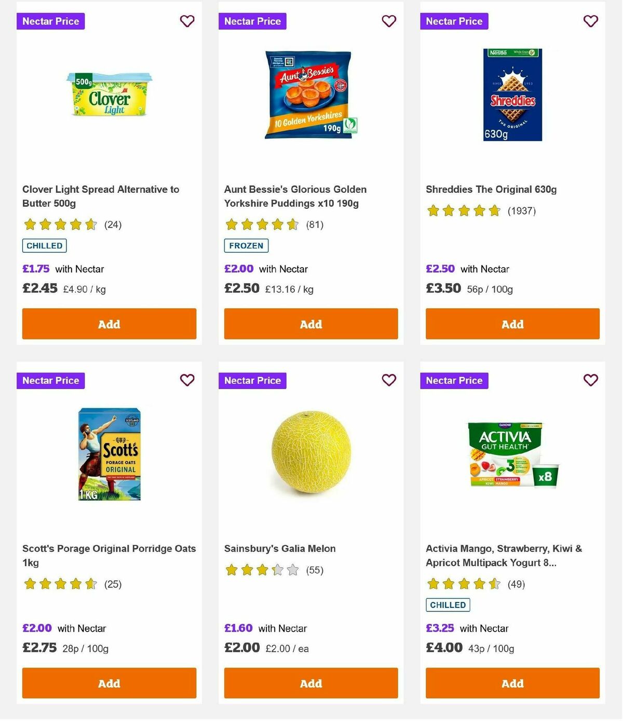Image resolution: width=623 pixels, height=721 pixels.
Task: Click the Galia Melon star rating
Action: (x=262, y=570)
